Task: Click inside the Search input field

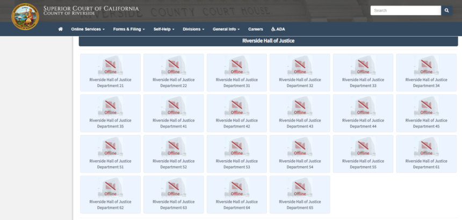Action: point(406,10)
